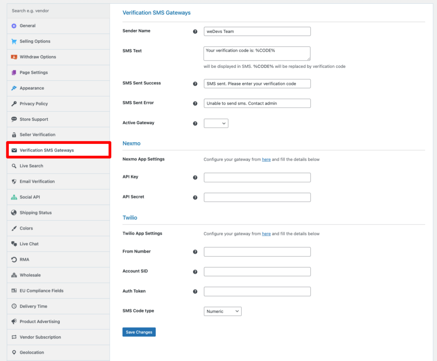Viewport: 437px width, 361px height.
Task: Click the Nexmo API Secret field
Action: 257,198
